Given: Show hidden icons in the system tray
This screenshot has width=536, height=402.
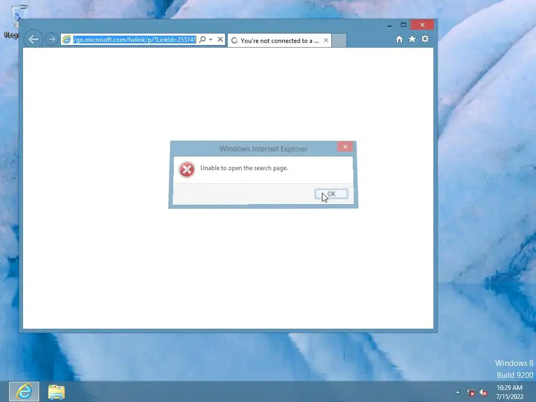Looking at the screenshot, I should click(457, 392).
